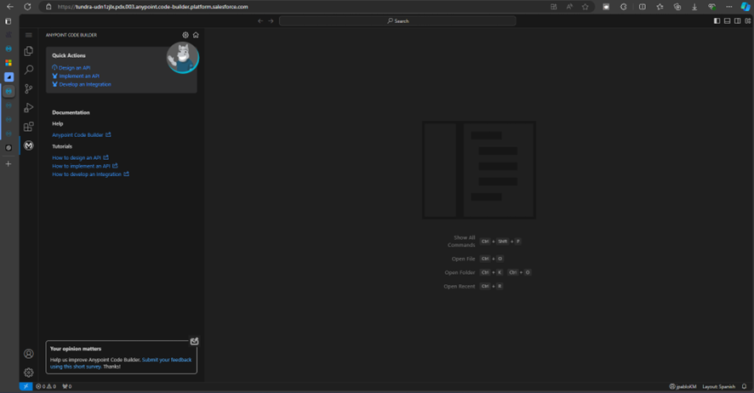Open the browser downloads icon
Viewport: 754px width, 393px height.
[694, 7]
